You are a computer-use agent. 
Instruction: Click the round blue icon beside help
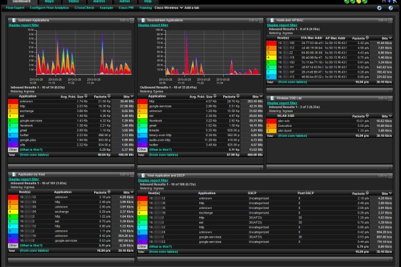380,8
